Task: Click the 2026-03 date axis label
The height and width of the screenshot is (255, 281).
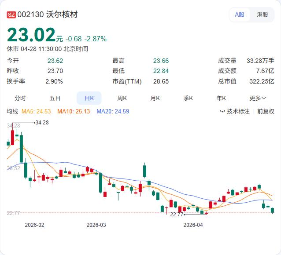Action: click(x=96, y=225)
